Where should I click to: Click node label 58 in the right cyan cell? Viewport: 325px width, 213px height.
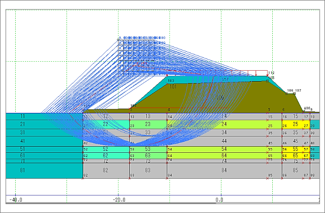(313, 149)
